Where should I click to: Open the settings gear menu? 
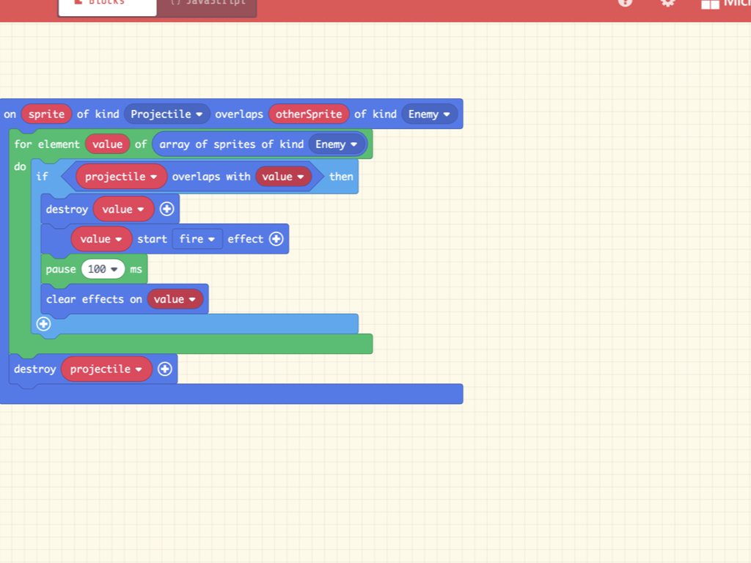667,2
